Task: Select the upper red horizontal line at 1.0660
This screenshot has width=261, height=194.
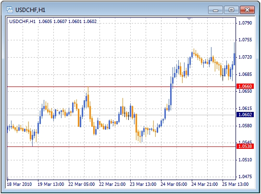Action: pyautogui.click(x=122, y=86)
